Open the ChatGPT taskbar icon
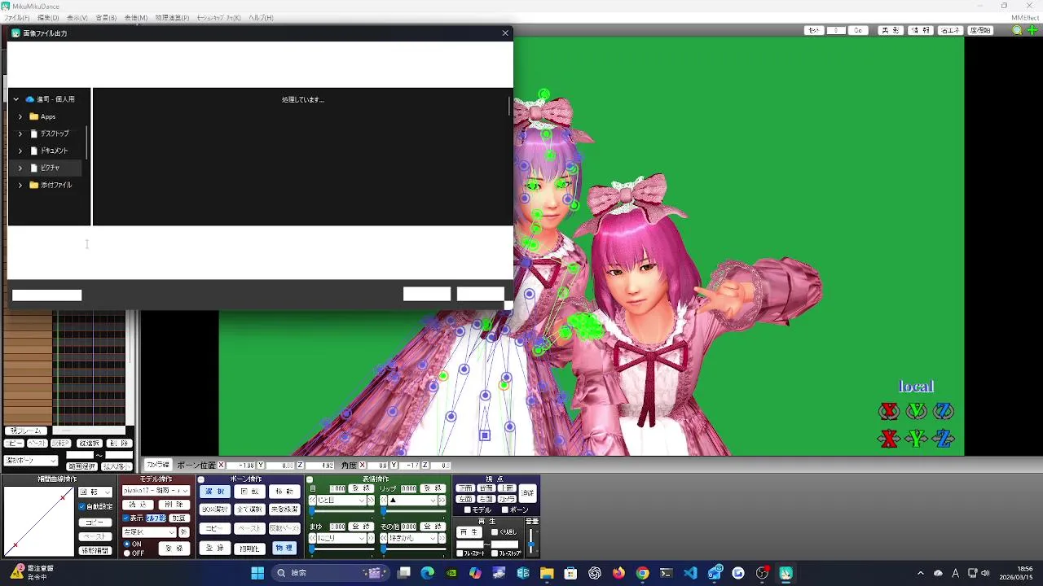This screenshot has height=586, width=1043. 595,573
